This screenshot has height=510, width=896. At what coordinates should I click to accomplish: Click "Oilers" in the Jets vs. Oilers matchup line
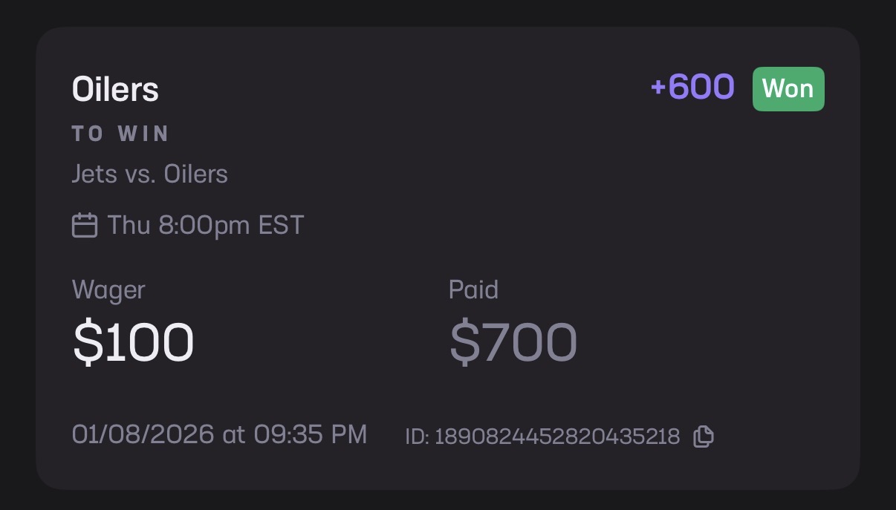point(195,174)
